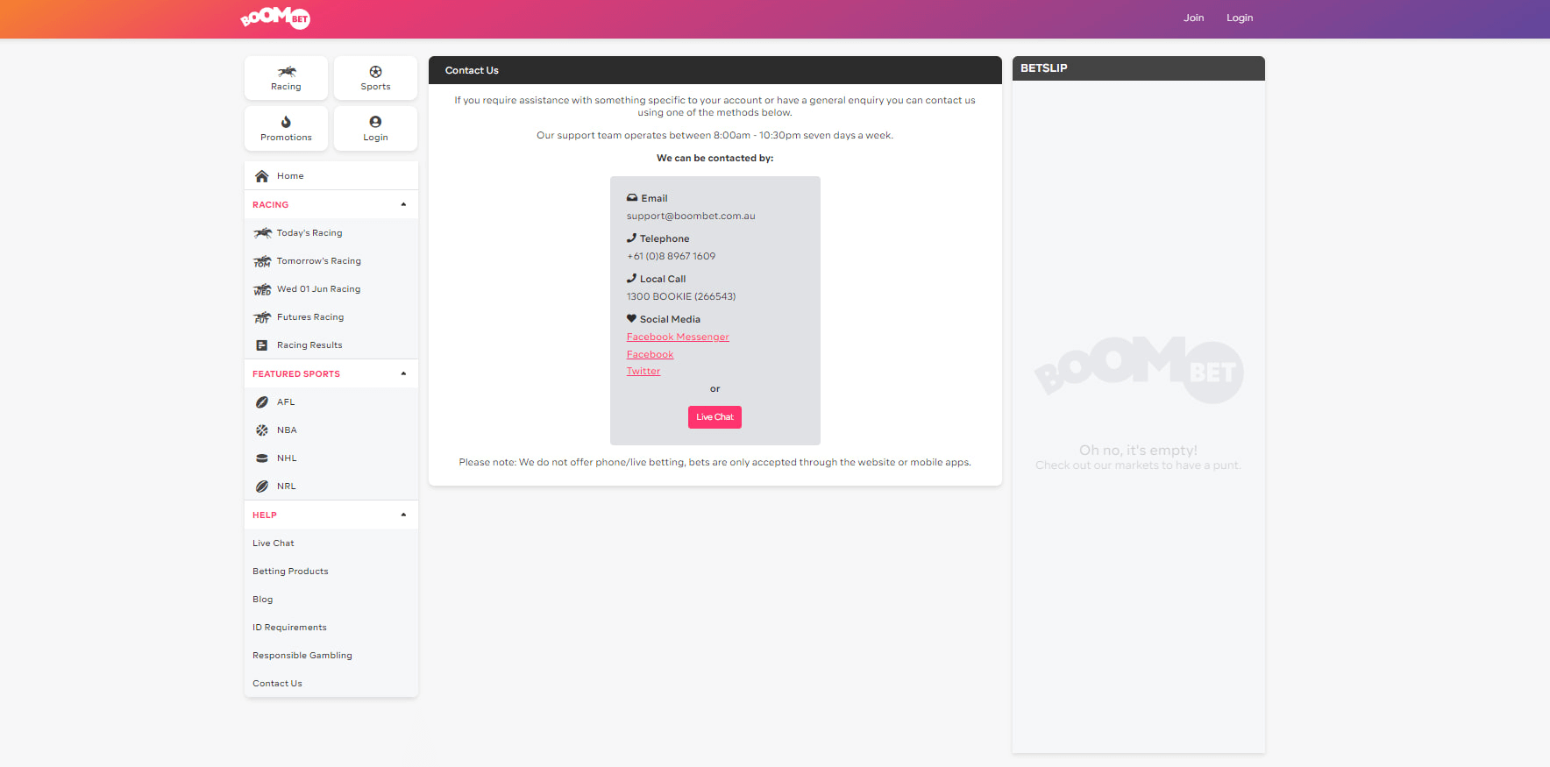Open Tomorrow's Racing menu item
The height and width of the screenshot is (767, 1550).
pos(331,261)
